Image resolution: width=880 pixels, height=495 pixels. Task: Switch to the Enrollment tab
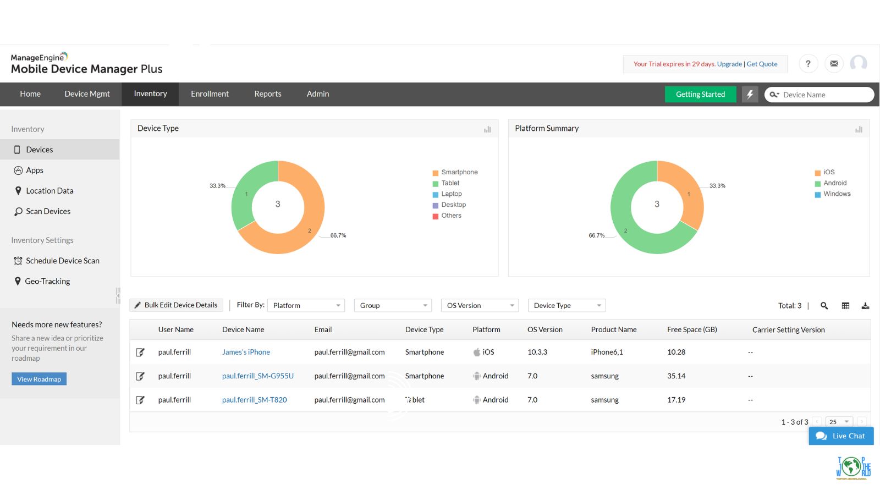(210, 94)
